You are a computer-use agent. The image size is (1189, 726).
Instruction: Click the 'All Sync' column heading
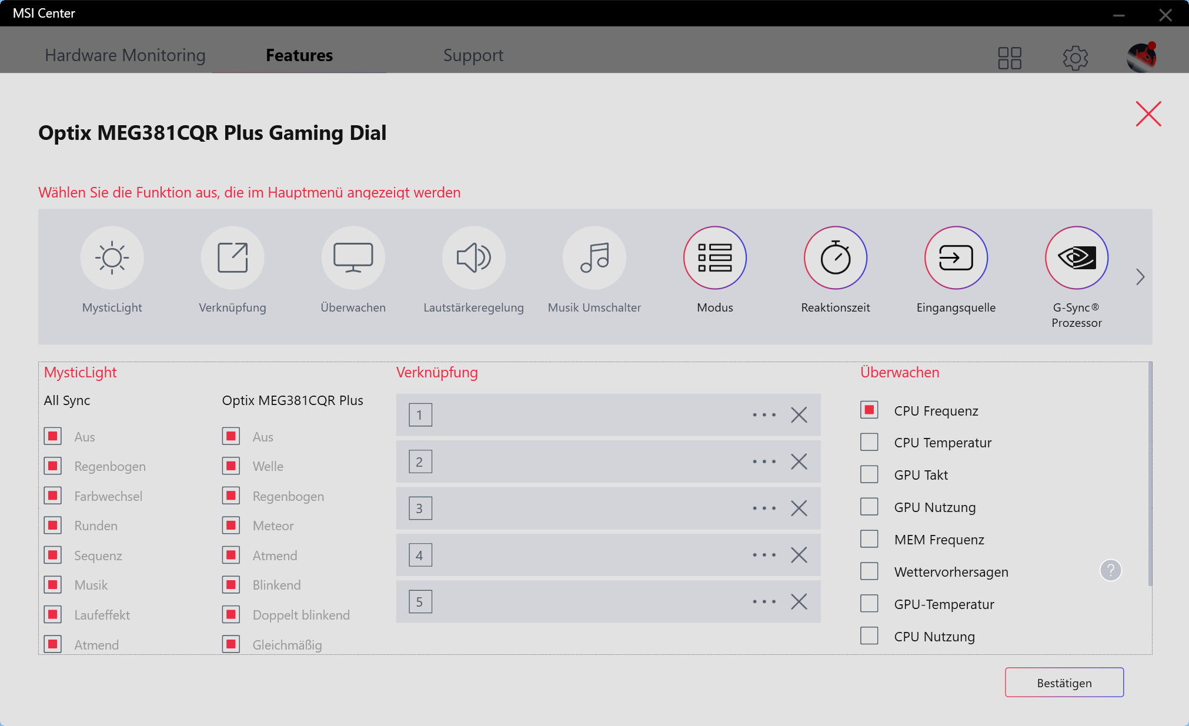point(67,400)
